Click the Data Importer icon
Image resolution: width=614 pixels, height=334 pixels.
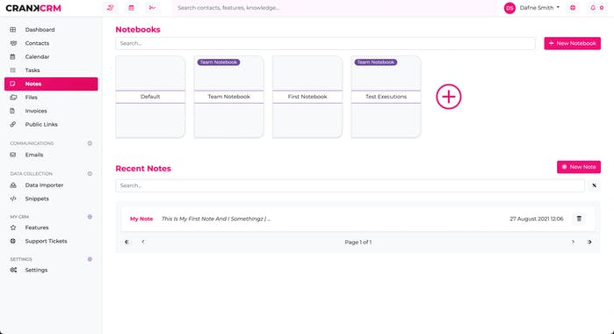coord(13,185)
